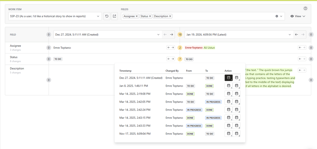This screenshot has height=149, width=317.
Task: Set calendar 1 for Nov 17, 2025 row
Action: tap(229, 134)
